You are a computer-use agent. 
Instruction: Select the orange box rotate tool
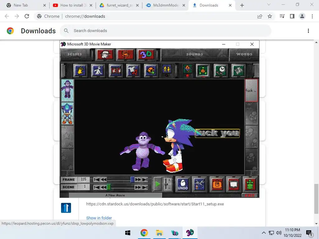point(151,71)
